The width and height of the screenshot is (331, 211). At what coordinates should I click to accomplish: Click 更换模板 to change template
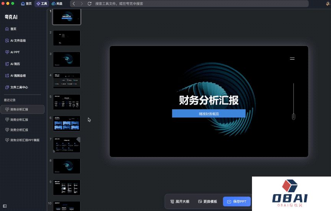pyautogui.click(x=207, y=201)
